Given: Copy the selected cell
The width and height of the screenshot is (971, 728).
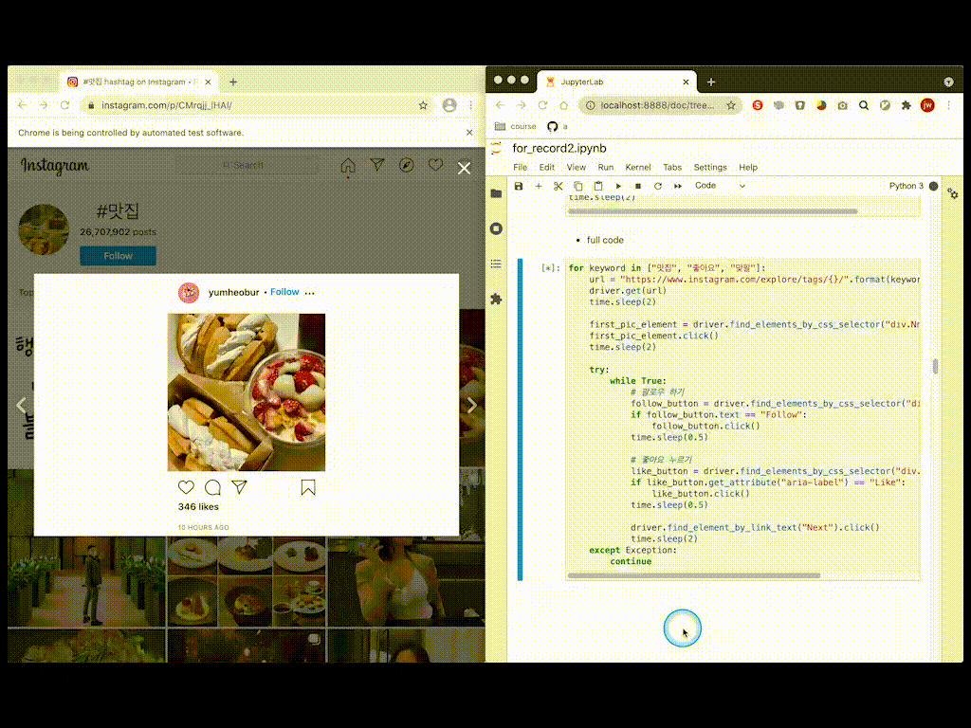Looking at the screenshot, I should pyautogui.click(x=577, y=186).
